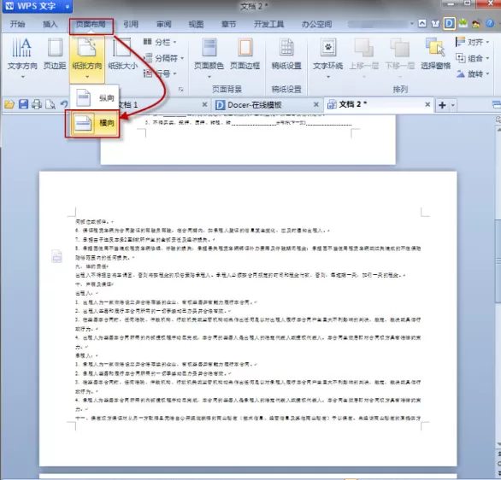The image size is (501, 480).
Task: Switch to the 办公空间 ribbon tab
Action: [316, 24]
